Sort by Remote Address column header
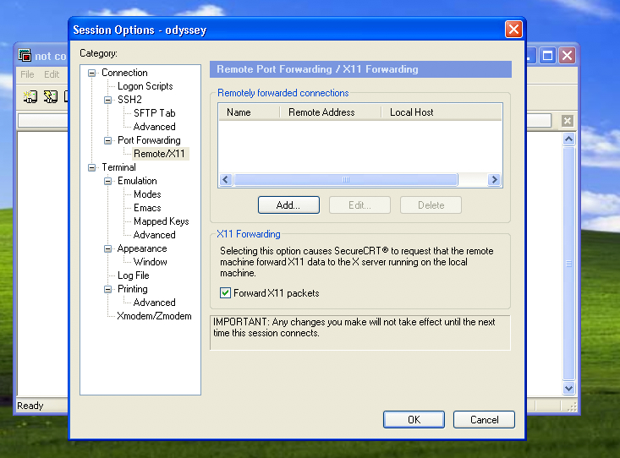This screenshot has width=620, height=458. [330, 112]
